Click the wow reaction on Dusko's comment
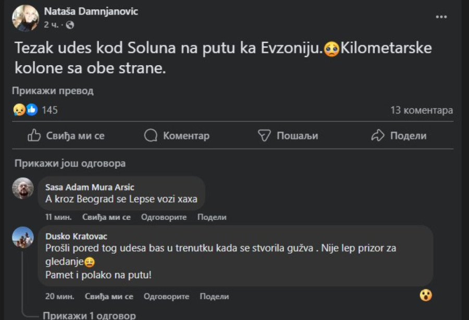This screenshot has height=320, width=469. 426,296
